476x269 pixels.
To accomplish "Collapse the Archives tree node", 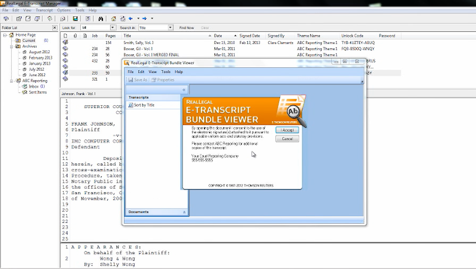I will (x=11, y=46).
